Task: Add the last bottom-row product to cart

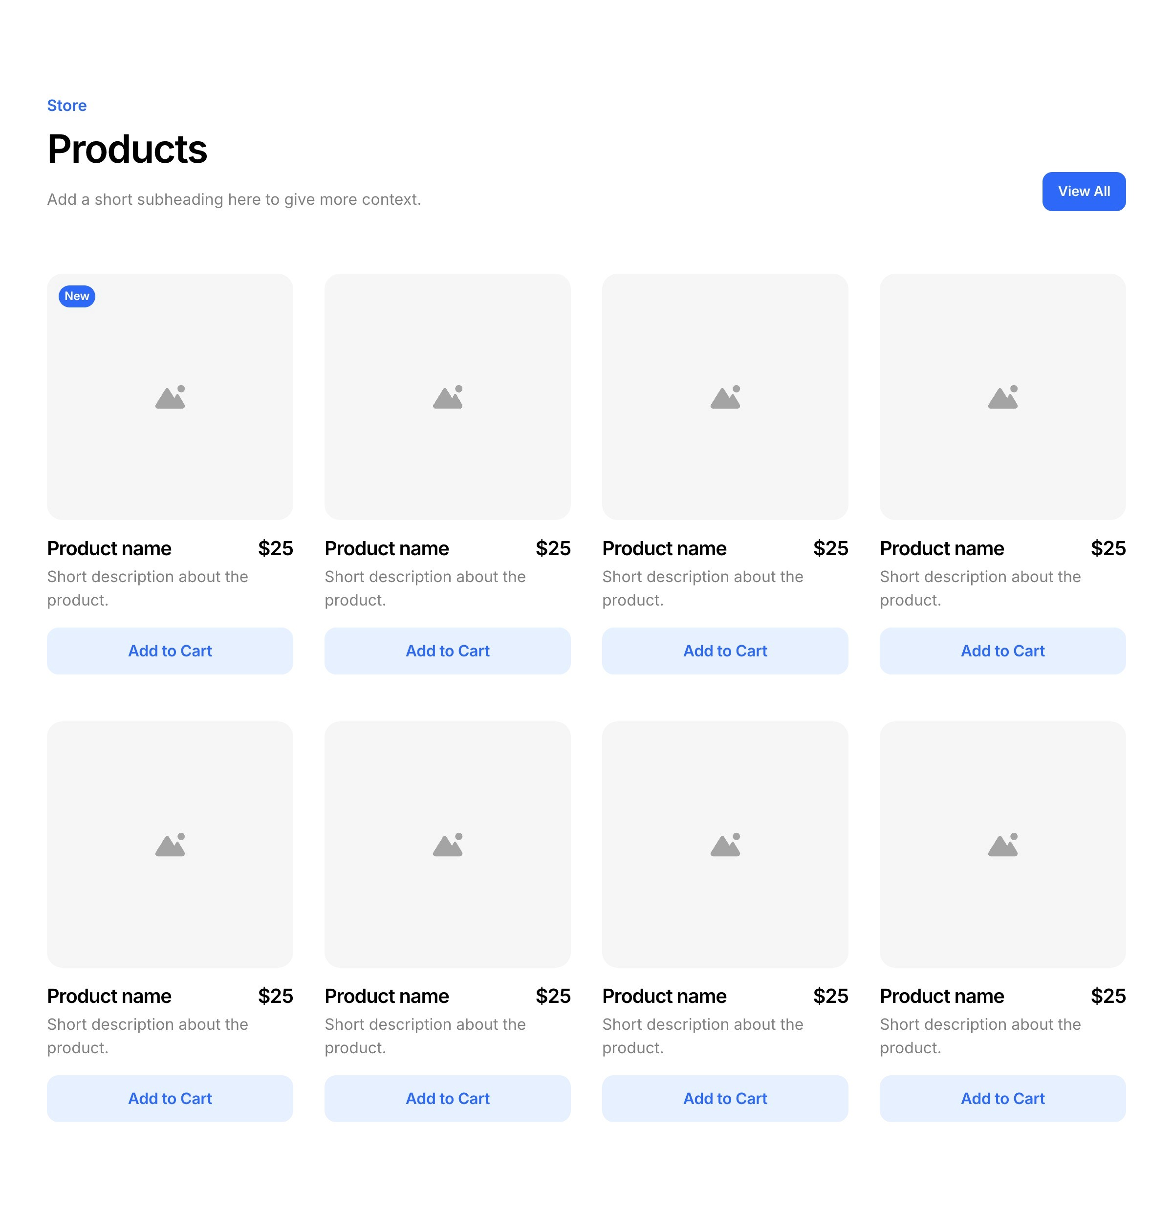Action: point(1002,1098)
